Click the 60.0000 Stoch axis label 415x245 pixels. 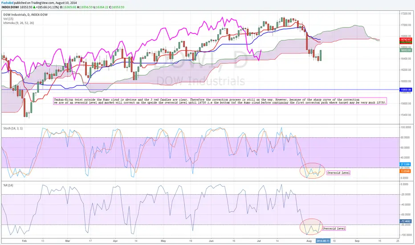pos(406,147)
